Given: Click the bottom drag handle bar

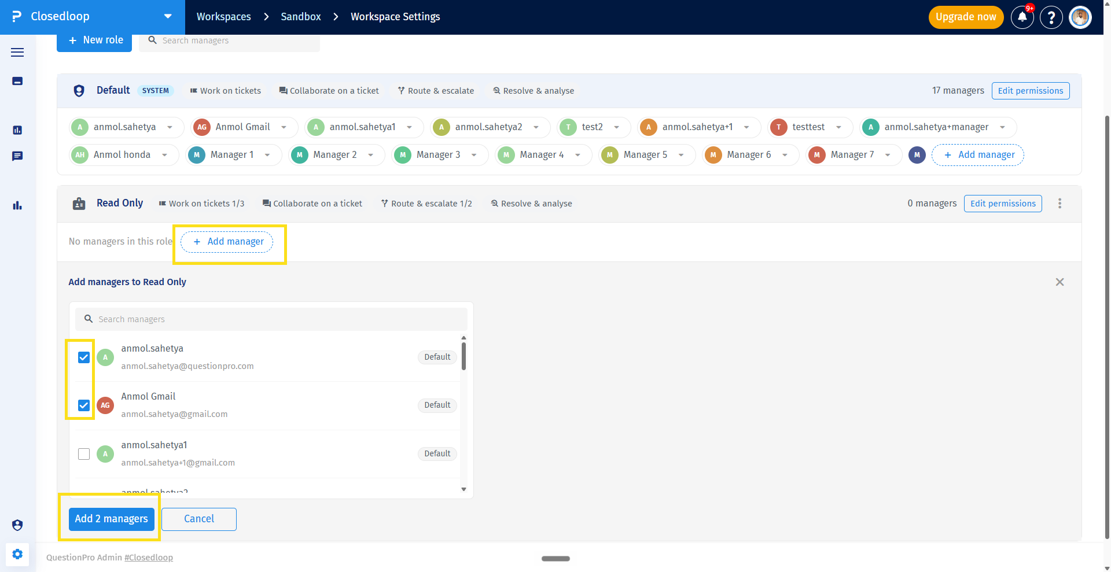Looking at the screenshot, I should pyautogui.click(x=555, y=559).
